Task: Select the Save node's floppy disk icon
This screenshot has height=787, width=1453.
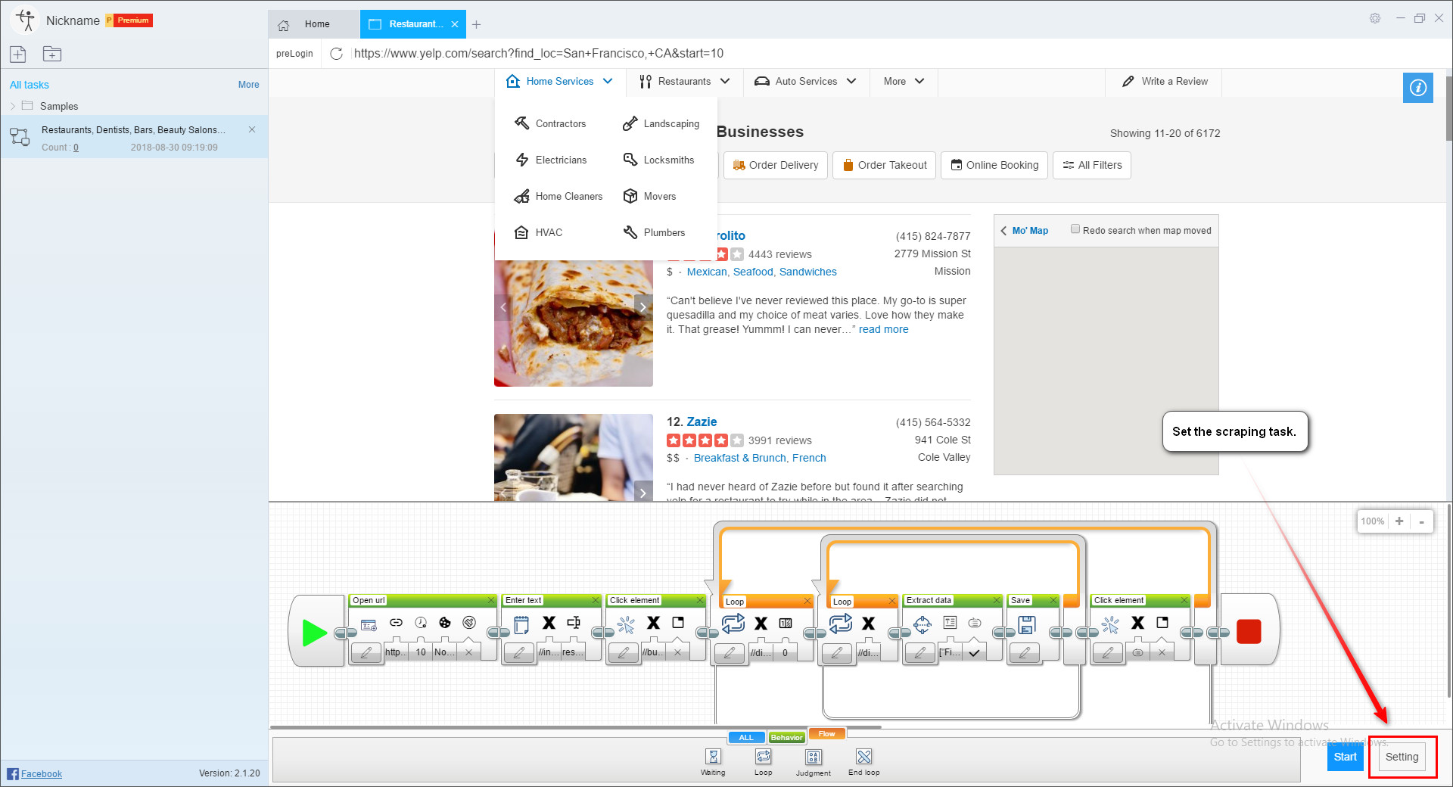Action: click(1028, 625)
